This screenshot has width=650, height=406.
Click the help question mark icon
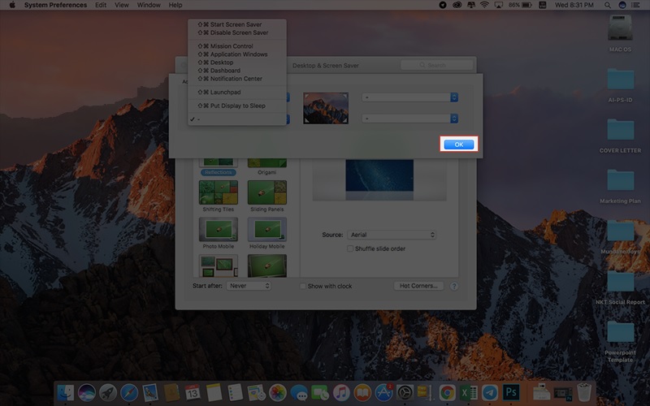click(x=454, y=286)
